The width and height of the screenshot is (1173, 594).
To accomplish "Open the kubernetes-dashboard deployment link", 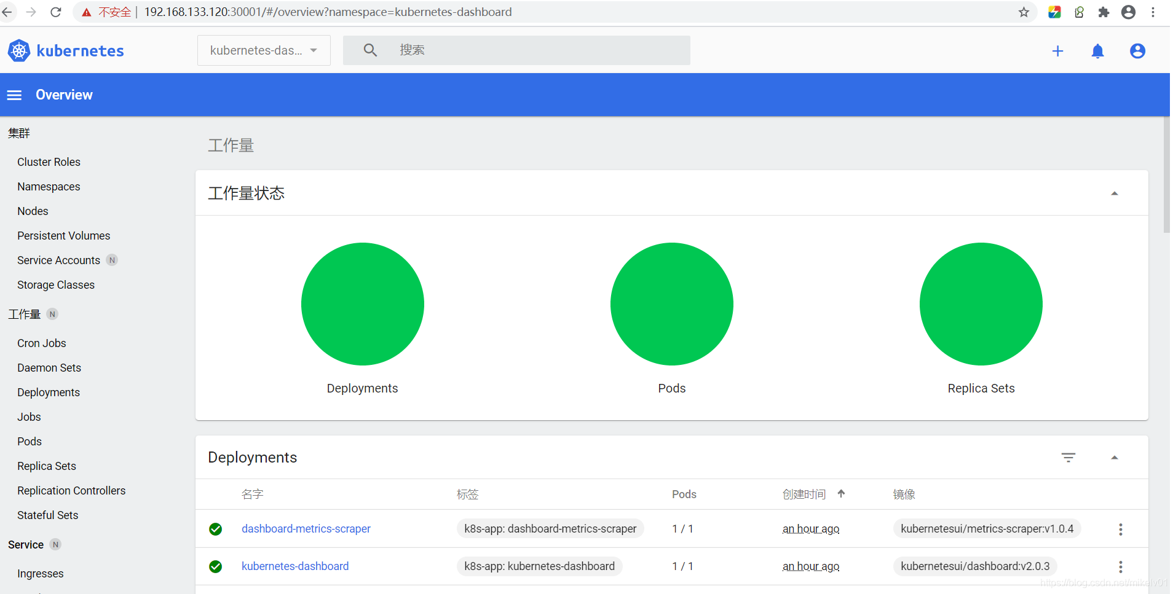I will [295, 566].
